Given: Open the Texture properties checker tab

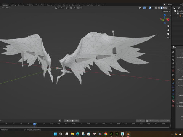Looking at the screenshot, I should (x=173, y=105).
